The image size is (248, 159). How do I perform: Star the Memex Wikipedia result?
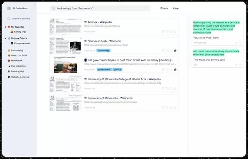(175, 32)
